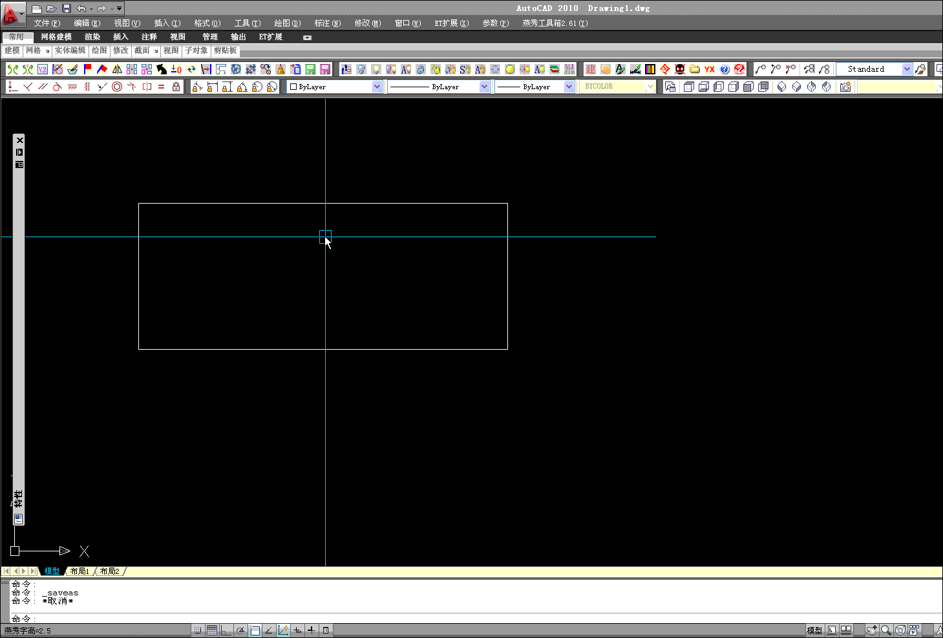Toggle snap mode in status bar
Screen dimensions: 943x638
pos(198,630)
